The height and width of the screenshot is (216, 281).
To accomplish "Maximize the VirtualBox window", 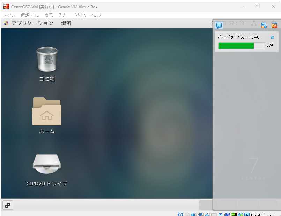I will (258, 7).
